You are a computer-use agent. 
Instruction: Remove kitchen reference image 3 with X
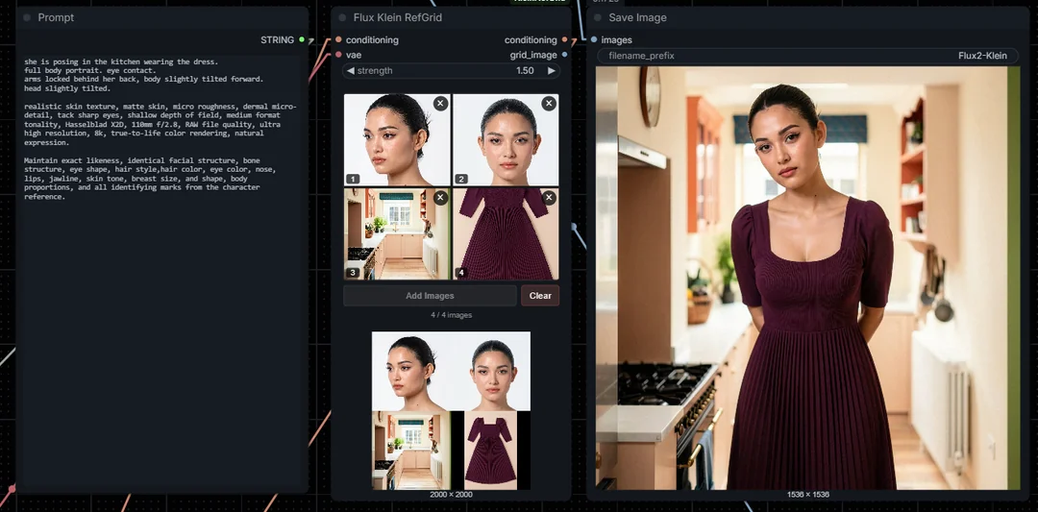(x=440, y=198)
